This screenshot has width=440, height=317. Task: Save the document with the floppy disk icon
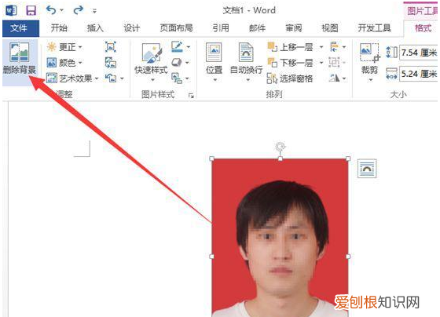coord(31,11)
